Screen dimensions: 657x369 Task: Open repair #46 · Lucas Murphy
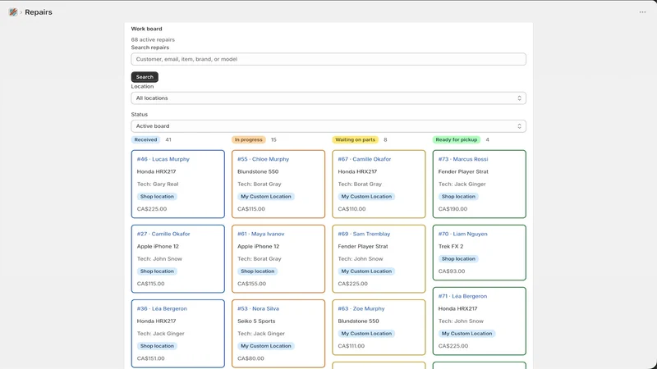tap(163, 159)
